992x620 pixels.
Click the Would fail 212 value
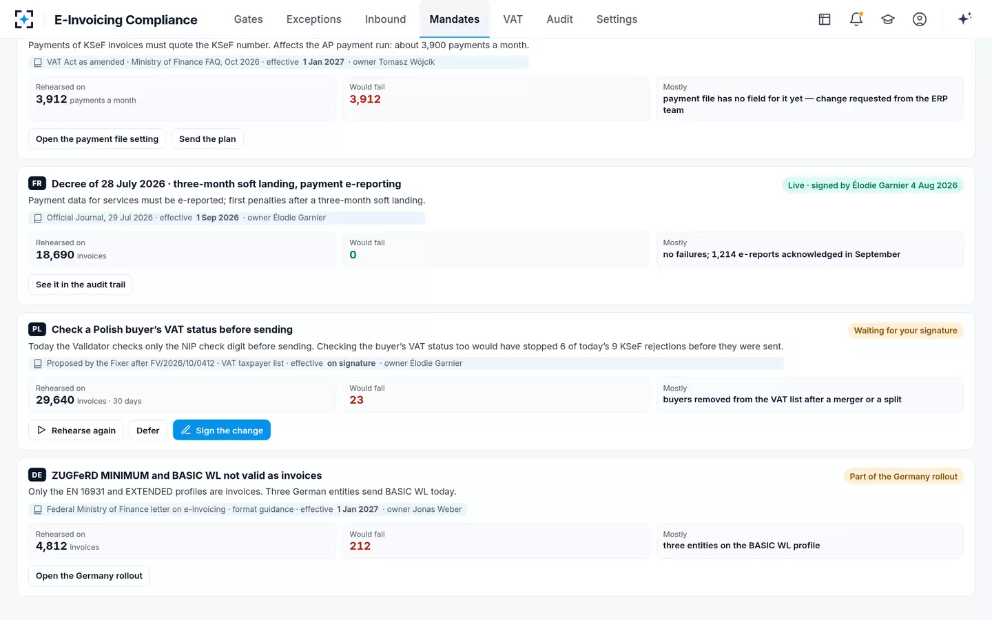(x=360, y=546)
